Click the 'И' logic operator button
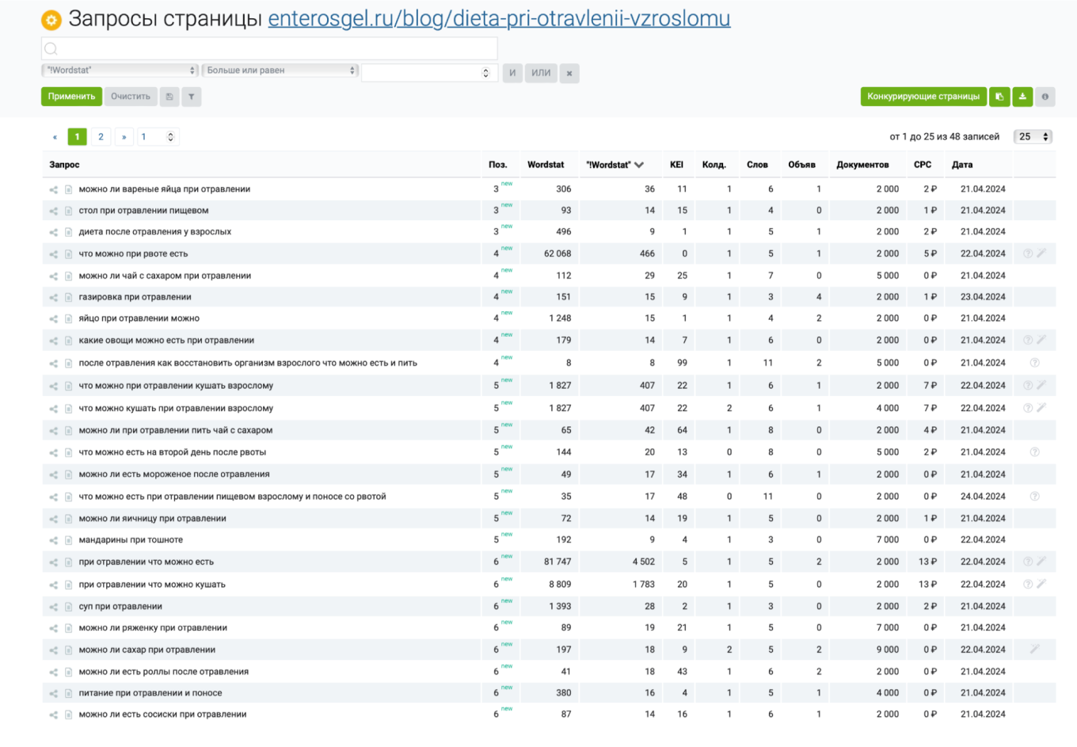This screenshot has width=1077, height=747. (512, 73)
